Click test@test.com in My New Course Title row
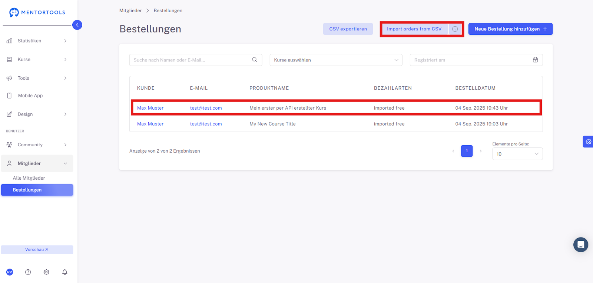The image size is (593, 283). [x=206, y=124]
